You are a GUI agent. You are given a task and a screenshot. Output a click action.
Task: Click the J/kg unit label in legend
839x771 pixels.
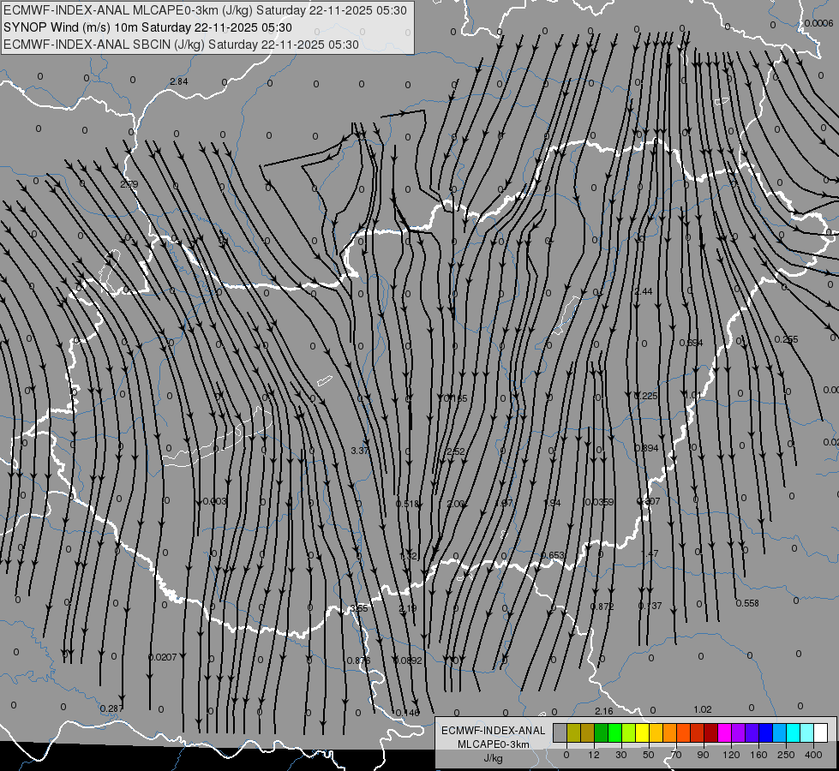pos(493,757)
